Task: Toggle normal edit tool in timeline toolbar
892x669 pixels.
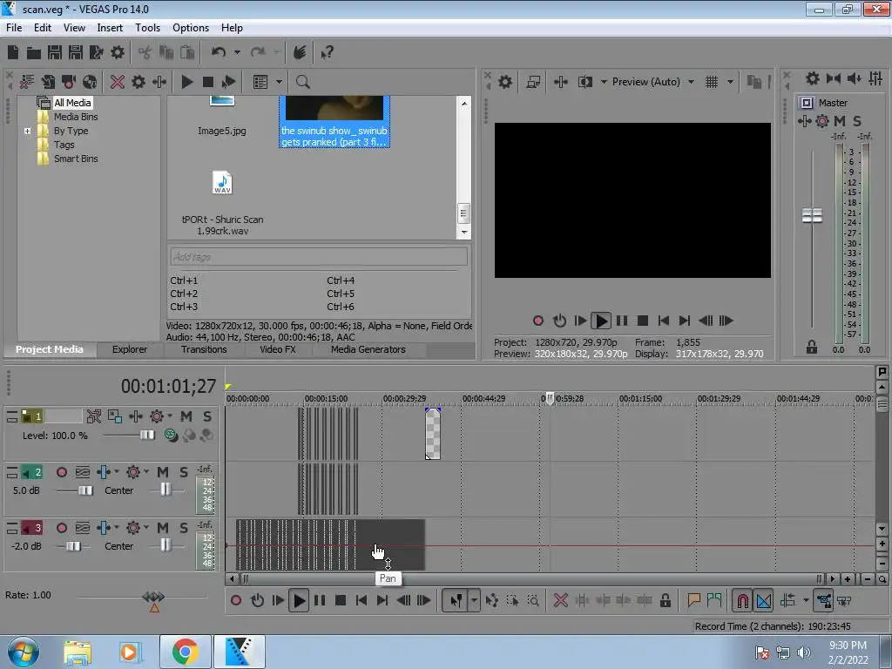Action: (456, 600)
